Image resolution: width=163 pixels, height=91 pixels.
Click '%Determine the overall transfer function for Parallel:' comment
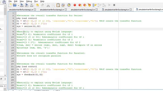(51, 53)
